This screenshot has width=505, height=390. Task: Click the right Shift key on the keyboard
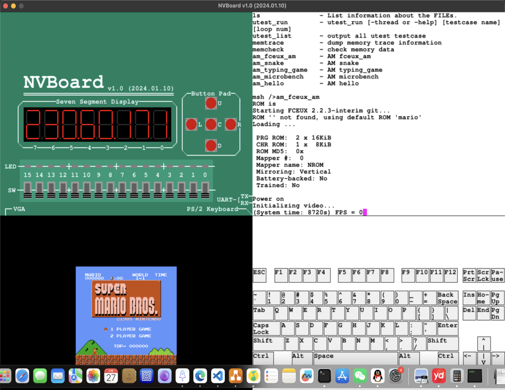(443, 344)
